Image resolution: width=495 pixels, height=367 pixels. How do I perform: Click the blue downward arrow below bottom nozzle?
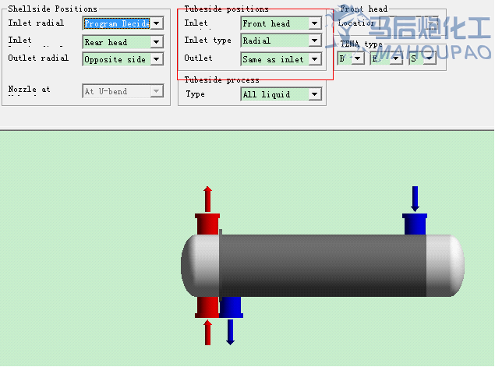[x=230, y=331]
